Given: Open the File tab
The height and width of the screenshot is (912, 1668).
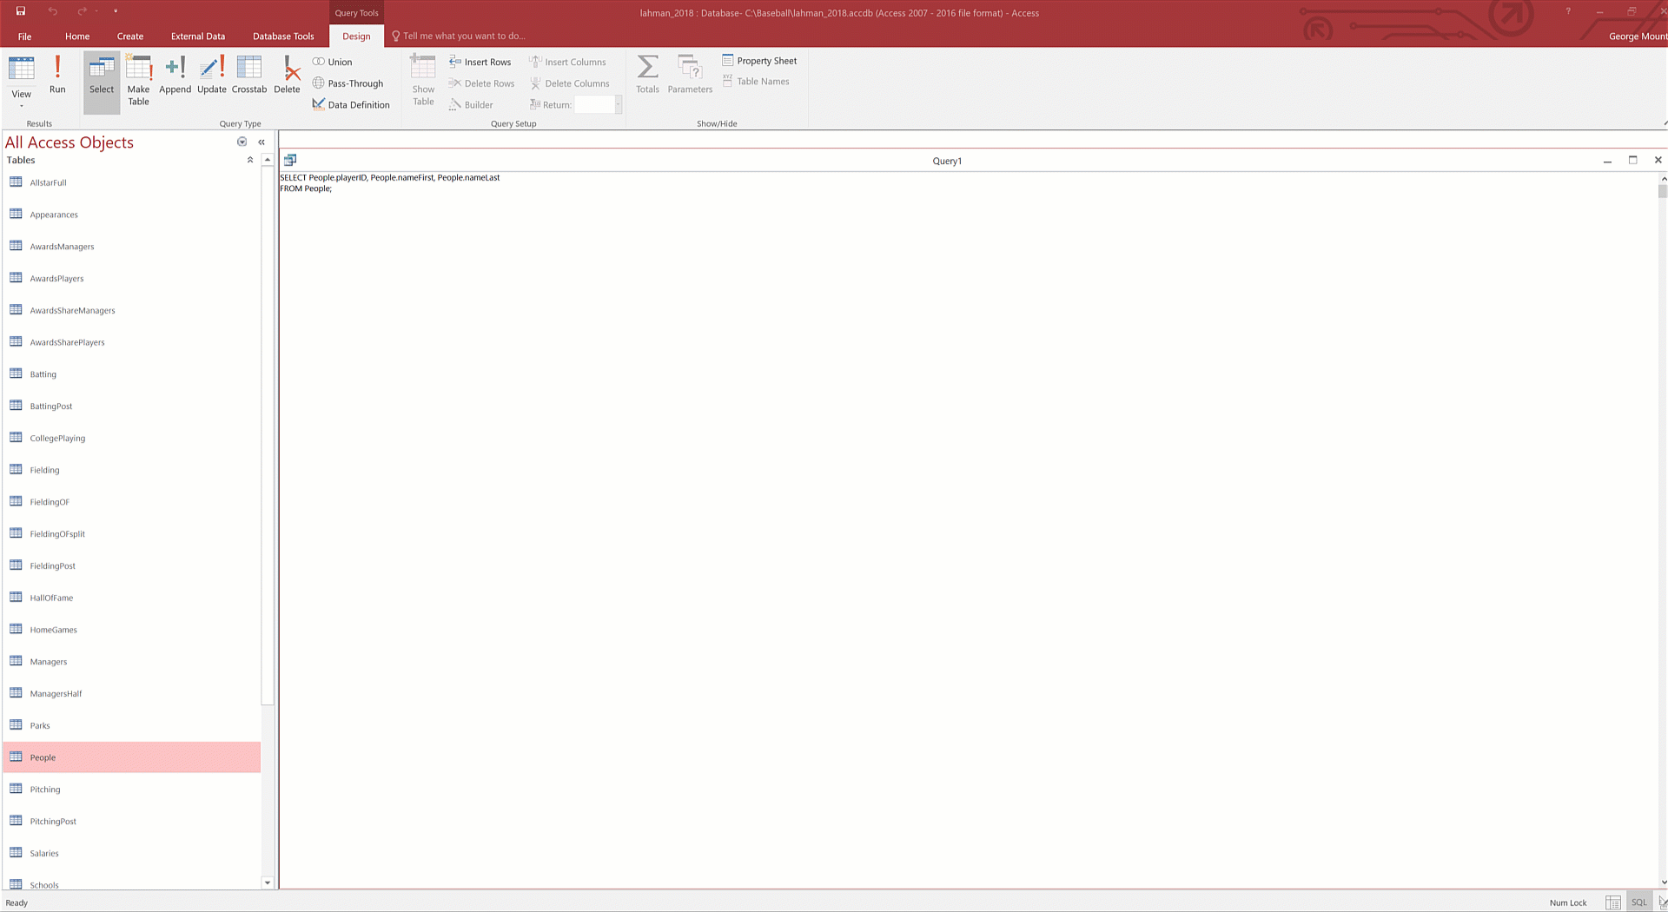Looking at the screenshot, I should coord(24,36).
